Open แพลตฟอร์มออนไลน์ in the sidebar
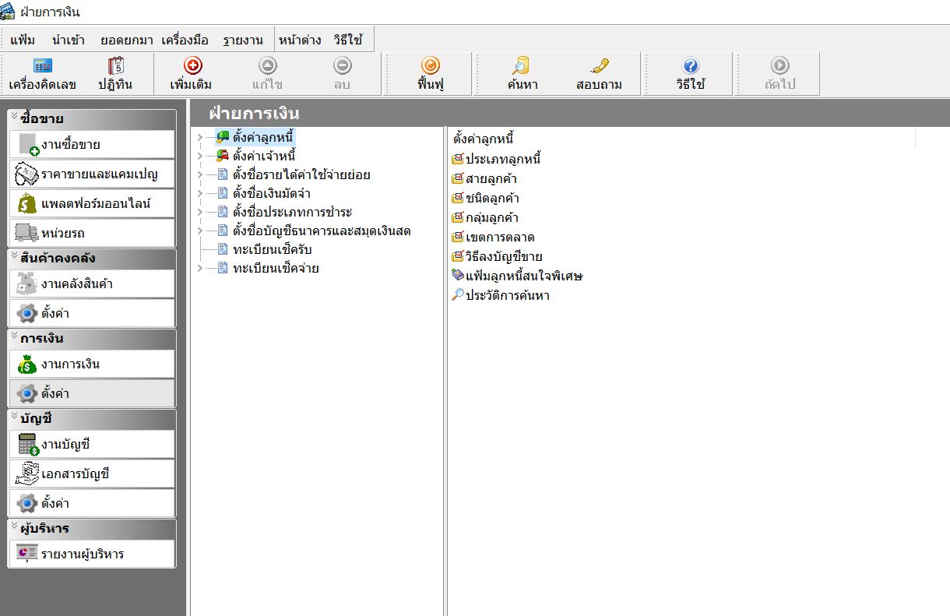 pyautogui.click(x=92, y=203)
